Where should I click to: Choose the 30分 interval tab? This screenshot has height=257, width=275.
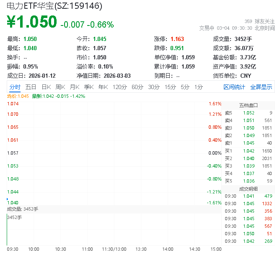point(154,87)
